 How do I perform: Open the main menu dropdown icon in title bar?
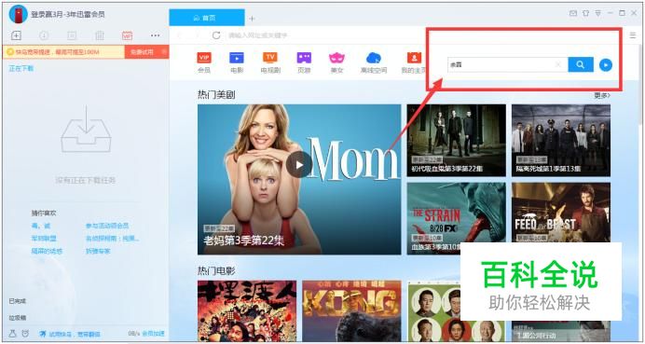[x=598, y=13]
